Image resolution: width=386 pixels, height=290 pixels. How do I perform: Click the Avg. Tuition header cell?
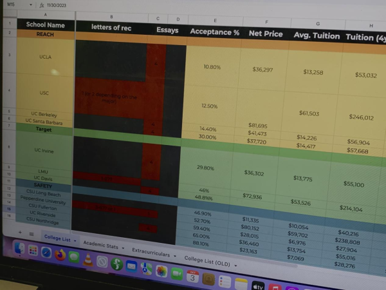coord(317,35)
